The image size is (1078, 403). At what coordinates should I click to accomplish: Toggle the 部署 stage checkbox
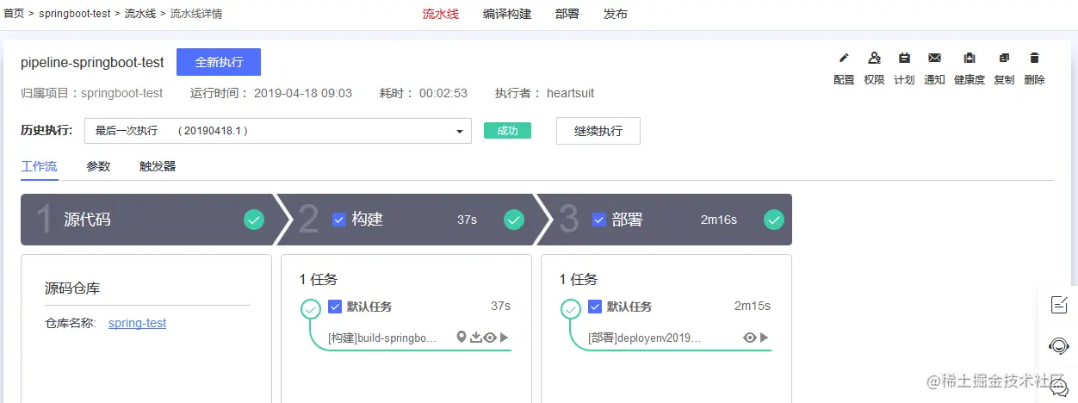(x=599, y=220)
